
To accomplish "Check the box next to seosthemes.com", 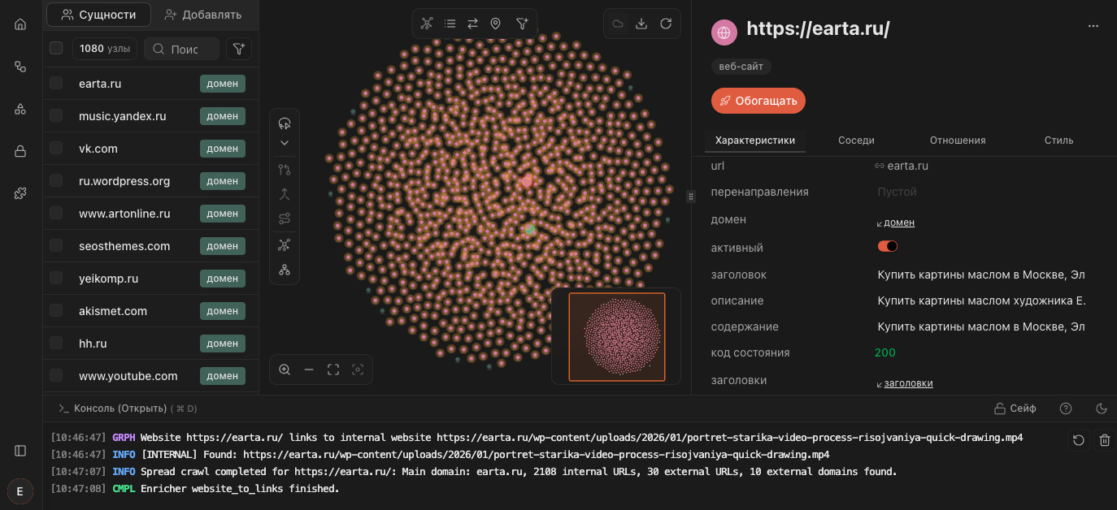I will tap(56, 245).
